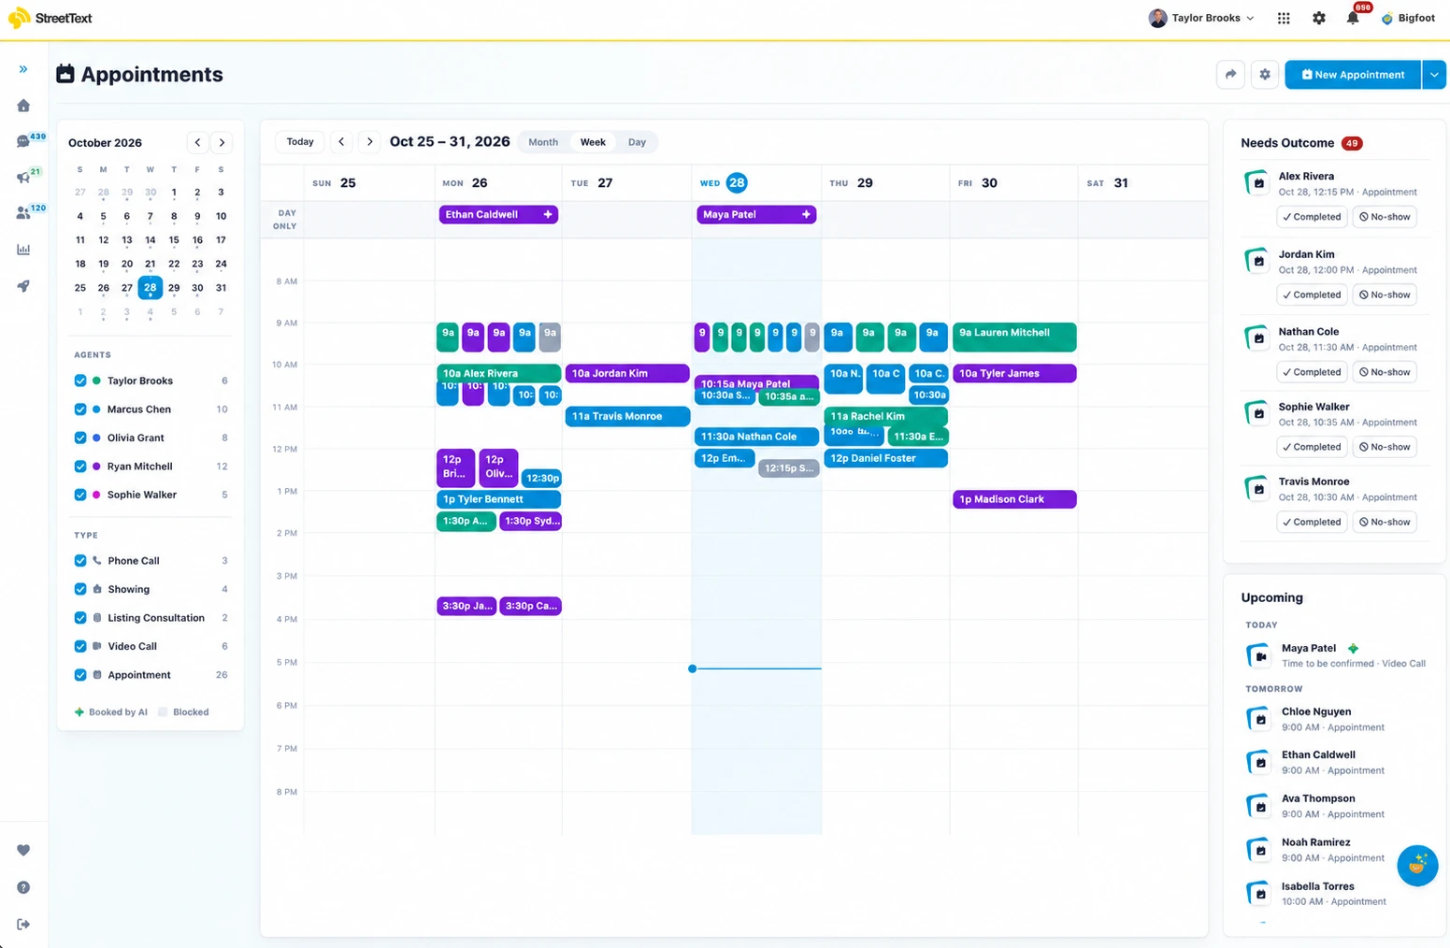The height and width of the screenshot is (948, 1450).
Task: Open the settings gear in the top header
Action: pos(1319,18)
